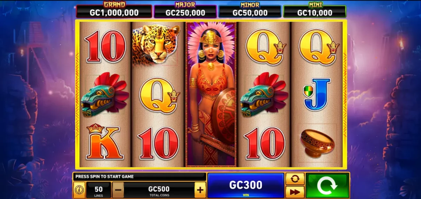The image size is (421, 199).
Task: Click the GC300 win display
Action: click(246, 186)
